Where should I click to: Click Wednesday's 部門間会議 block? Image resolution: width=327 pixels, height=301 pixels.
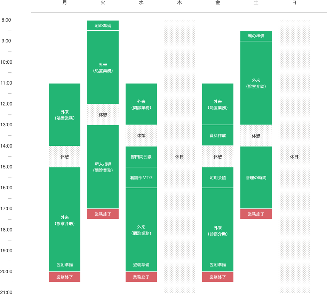[141, 157]
